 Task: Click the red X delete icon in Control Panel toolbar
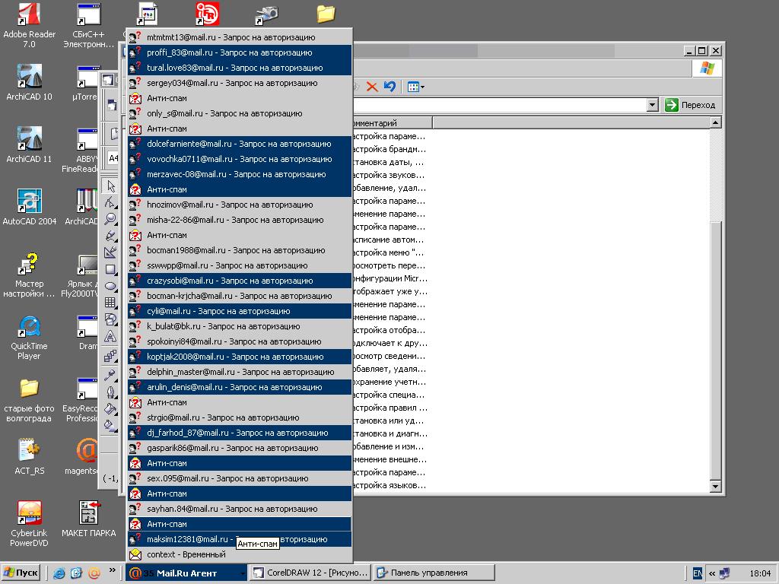click(371, 87)
